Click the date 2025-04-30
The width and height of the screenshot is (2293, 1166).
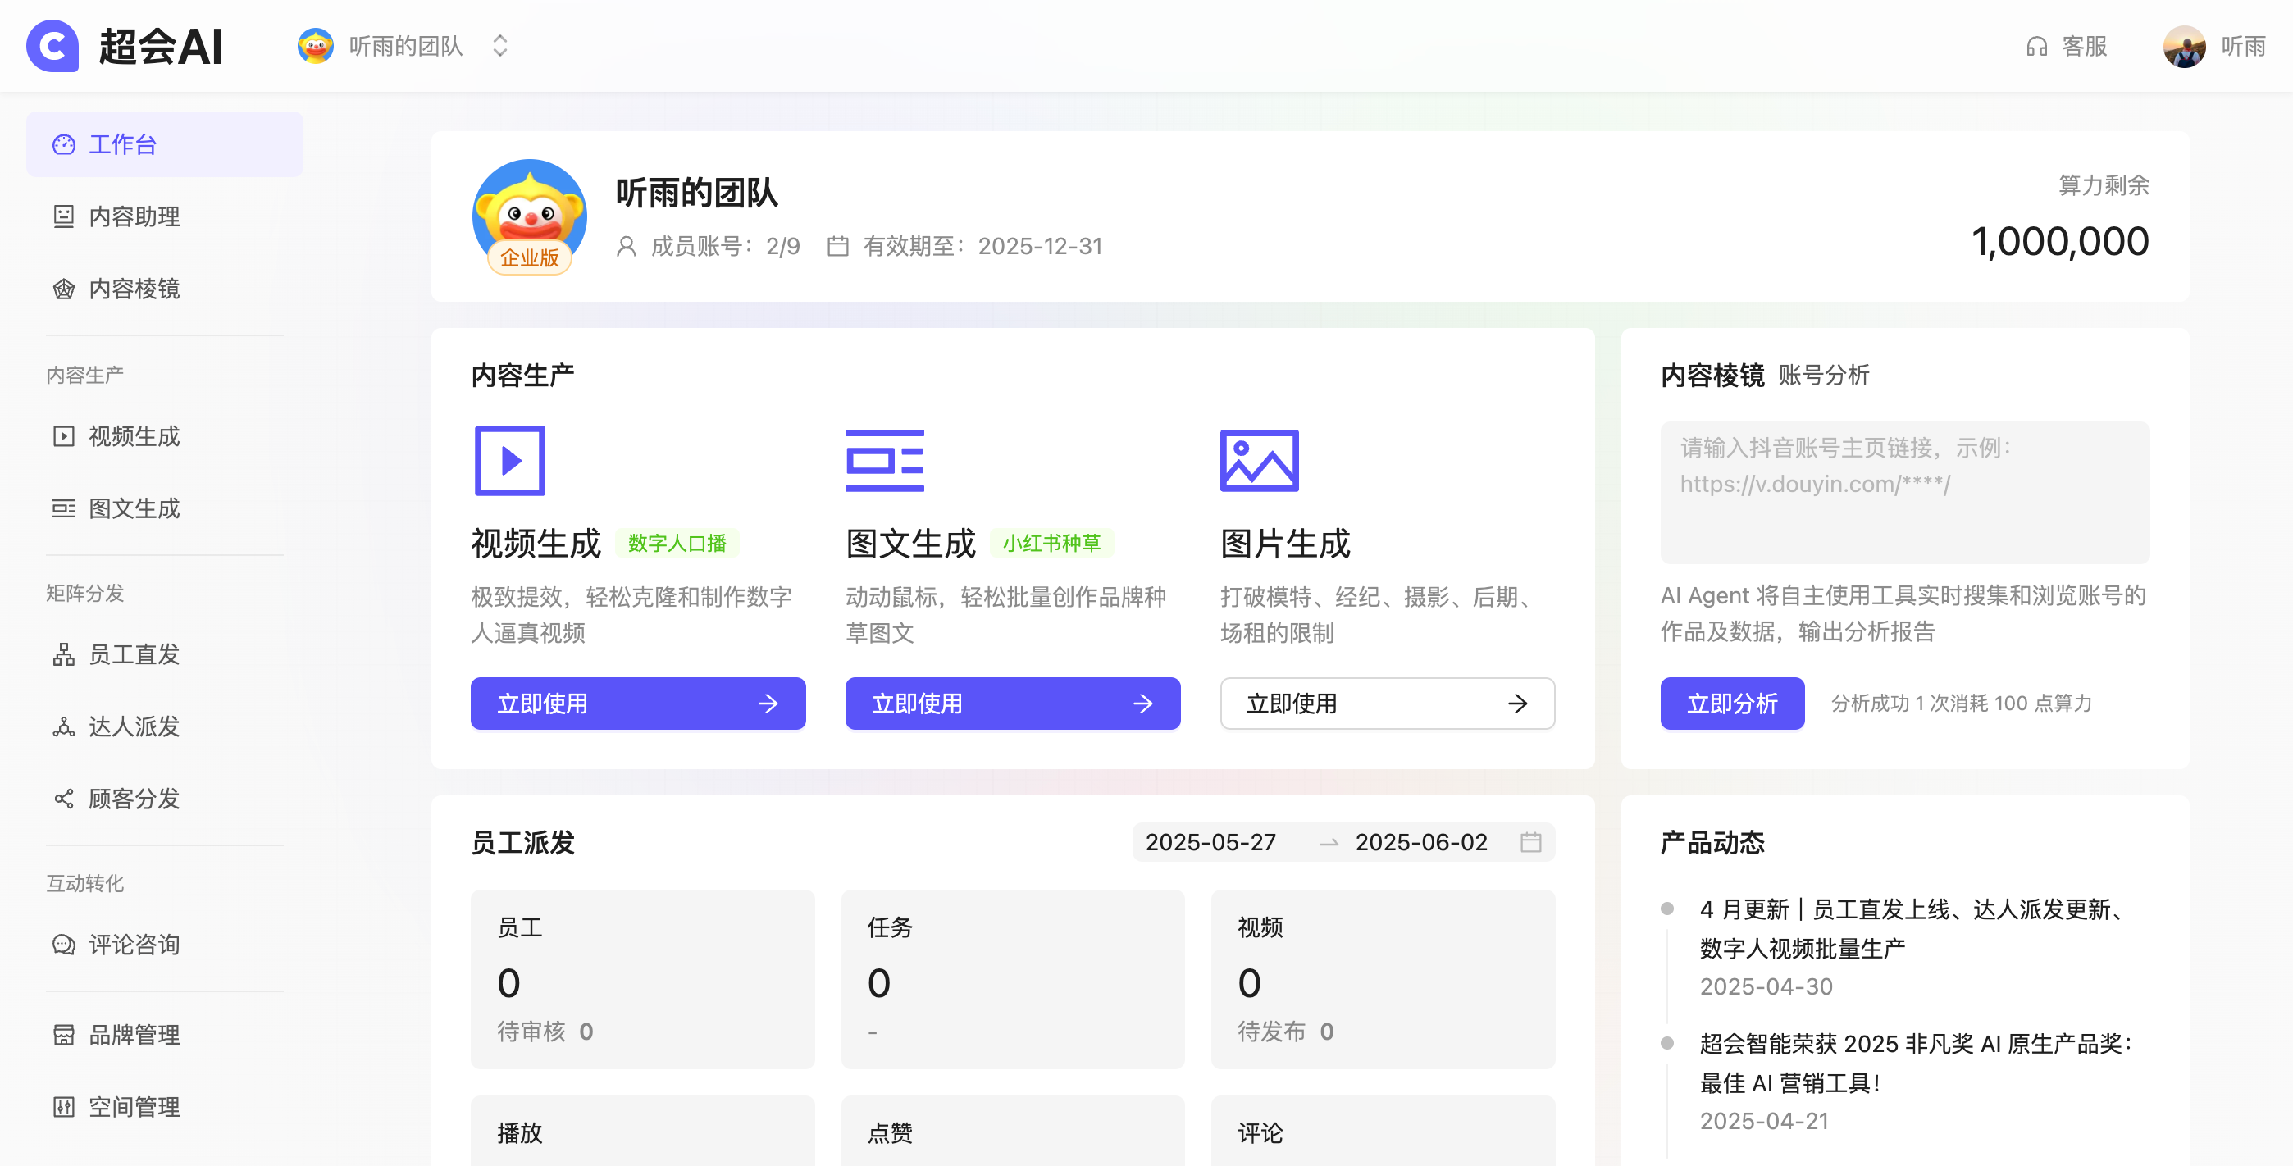(x=1766, y=986)
